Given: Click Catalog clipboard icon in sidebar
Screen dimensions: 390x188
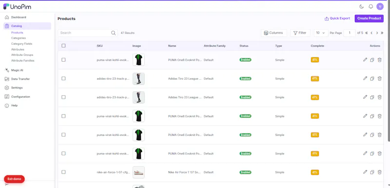Looking at the screenshot, I should point(7,26).
